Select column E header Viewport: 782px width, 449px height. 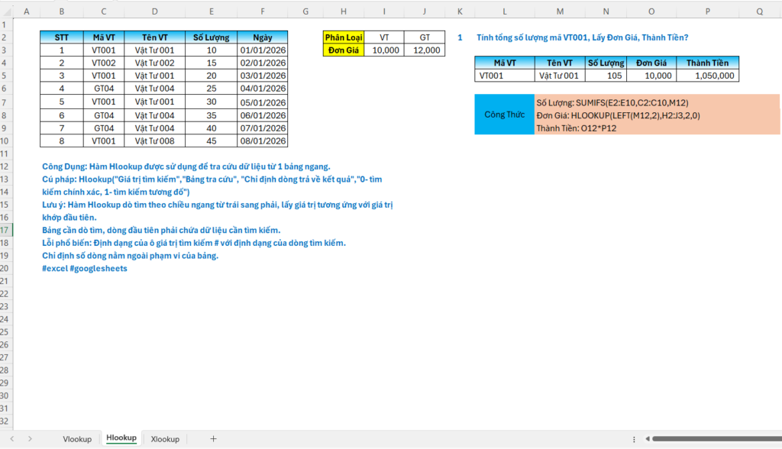click(211, 11)
